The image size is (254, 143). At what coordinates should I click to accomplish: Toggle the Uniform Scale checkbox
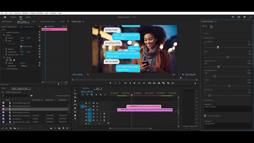tap(21, 46)
